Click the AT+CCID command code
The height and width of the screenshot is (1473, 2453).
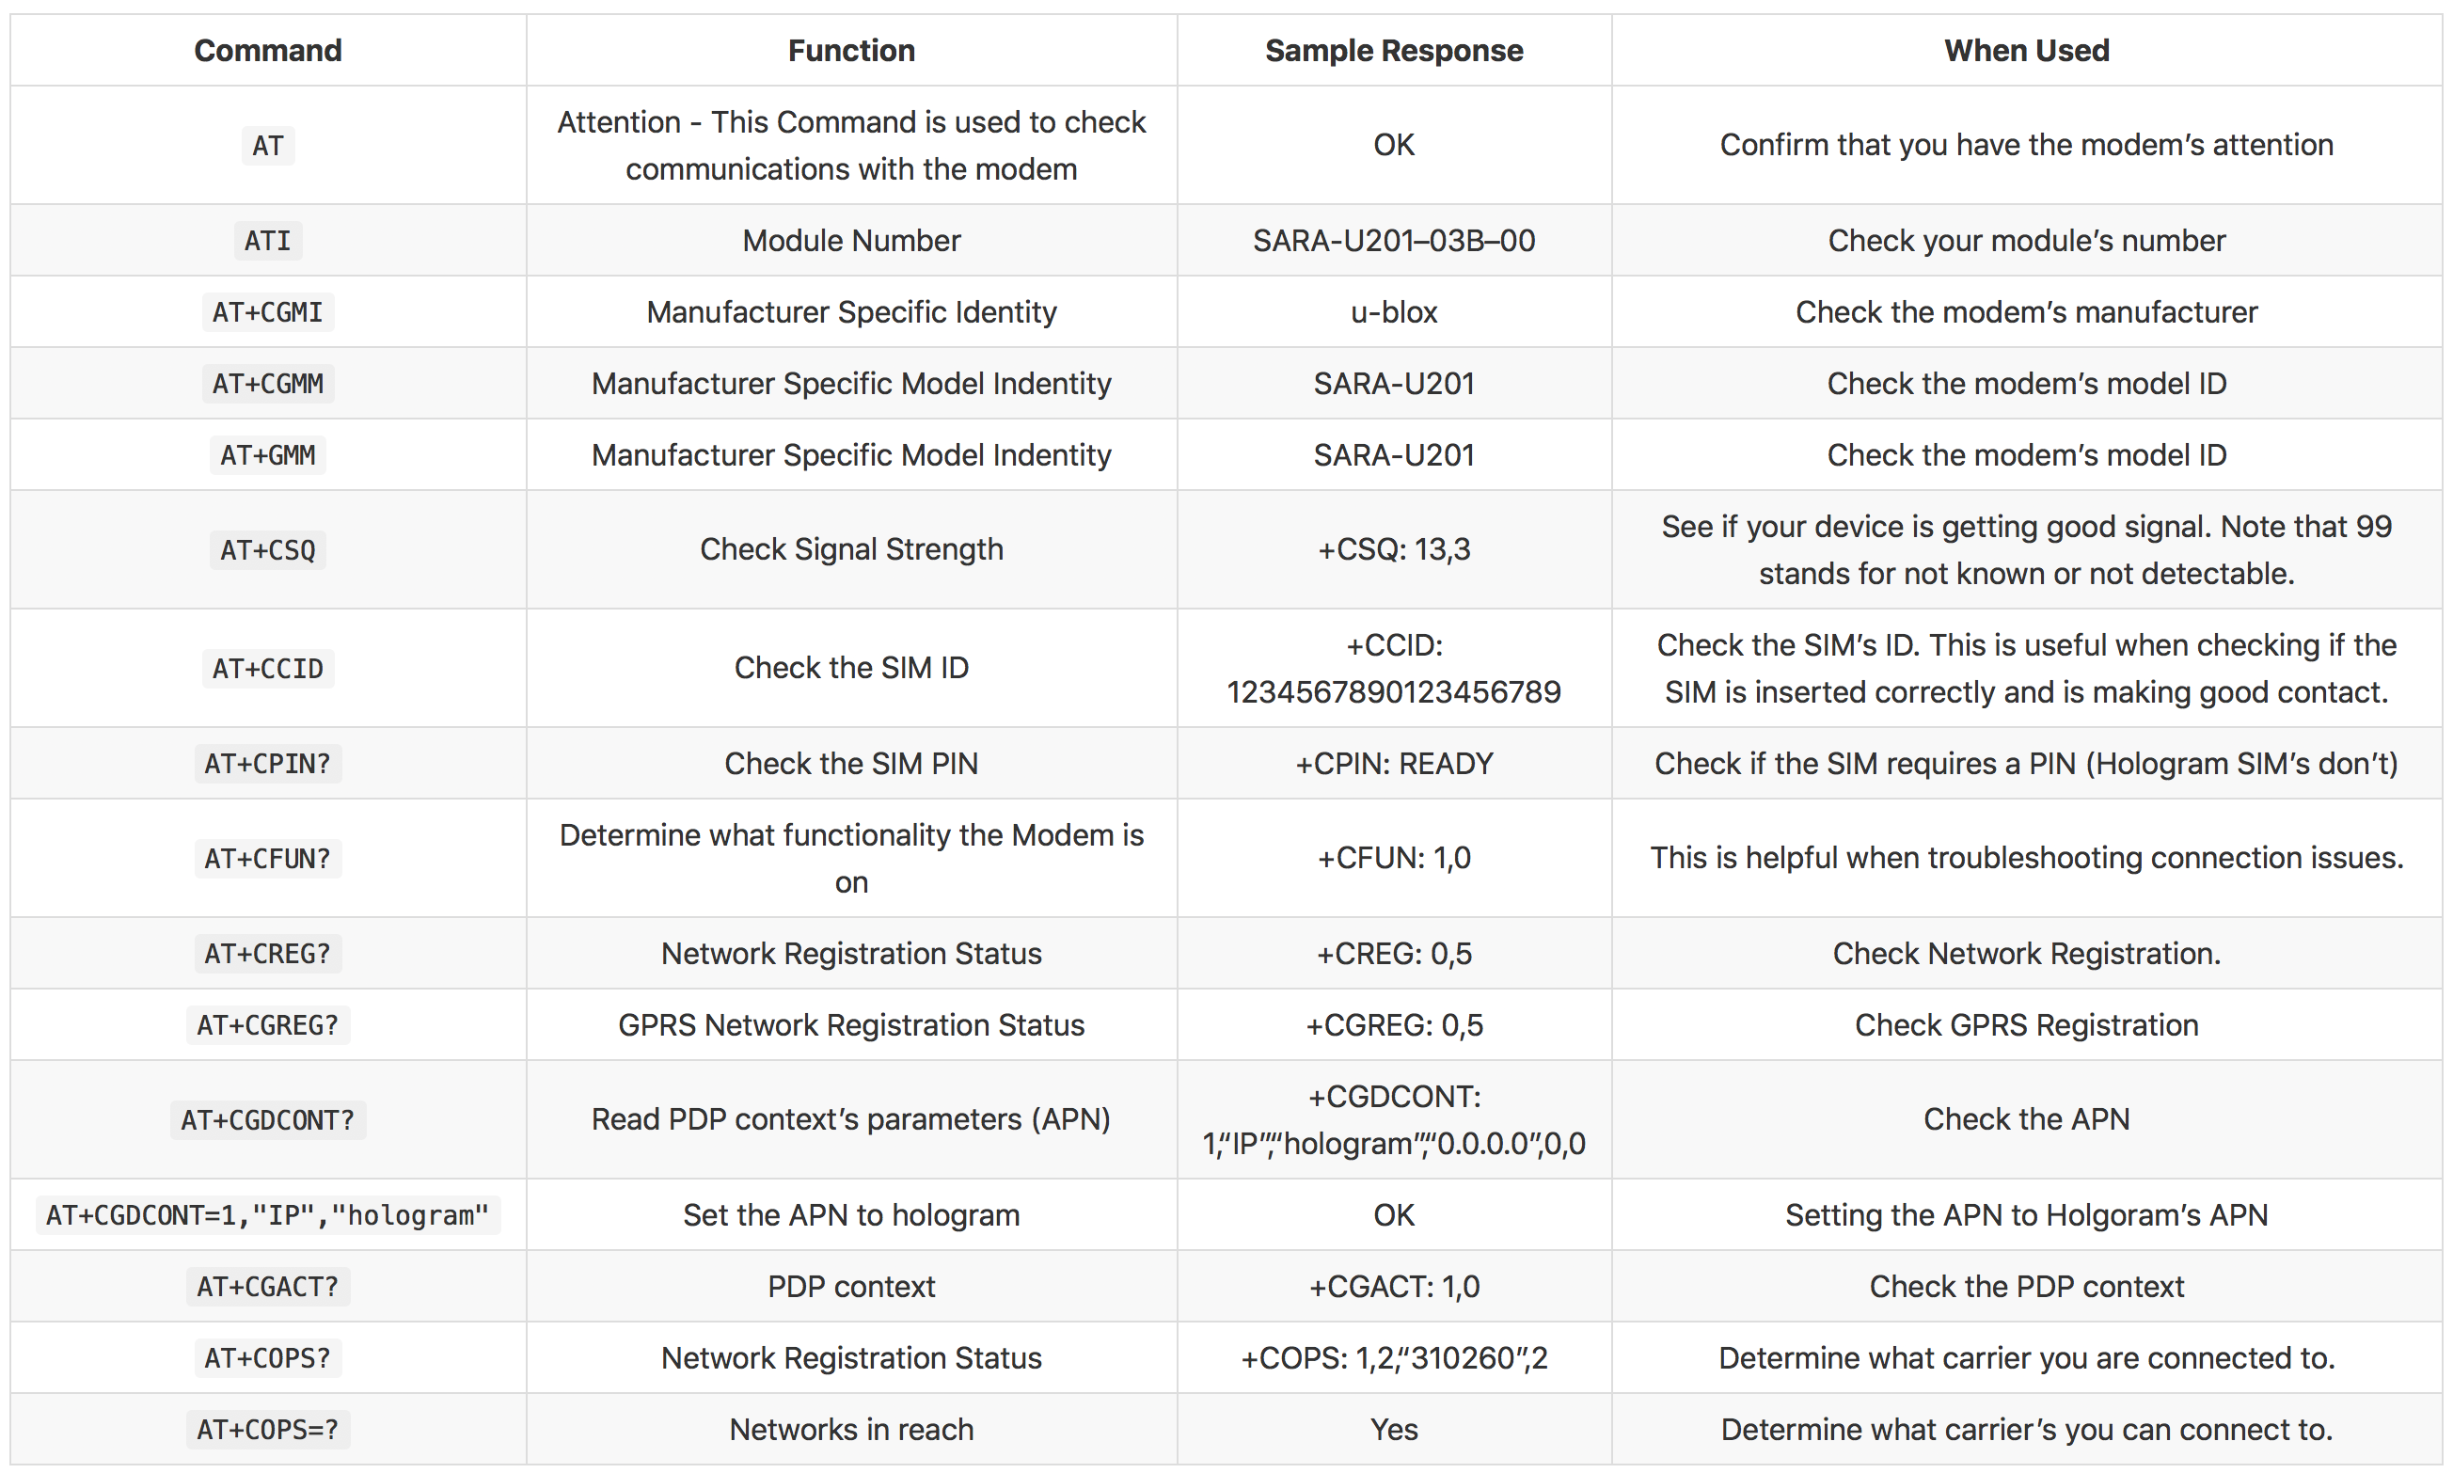pyautogui.click(x=268, y=669)
